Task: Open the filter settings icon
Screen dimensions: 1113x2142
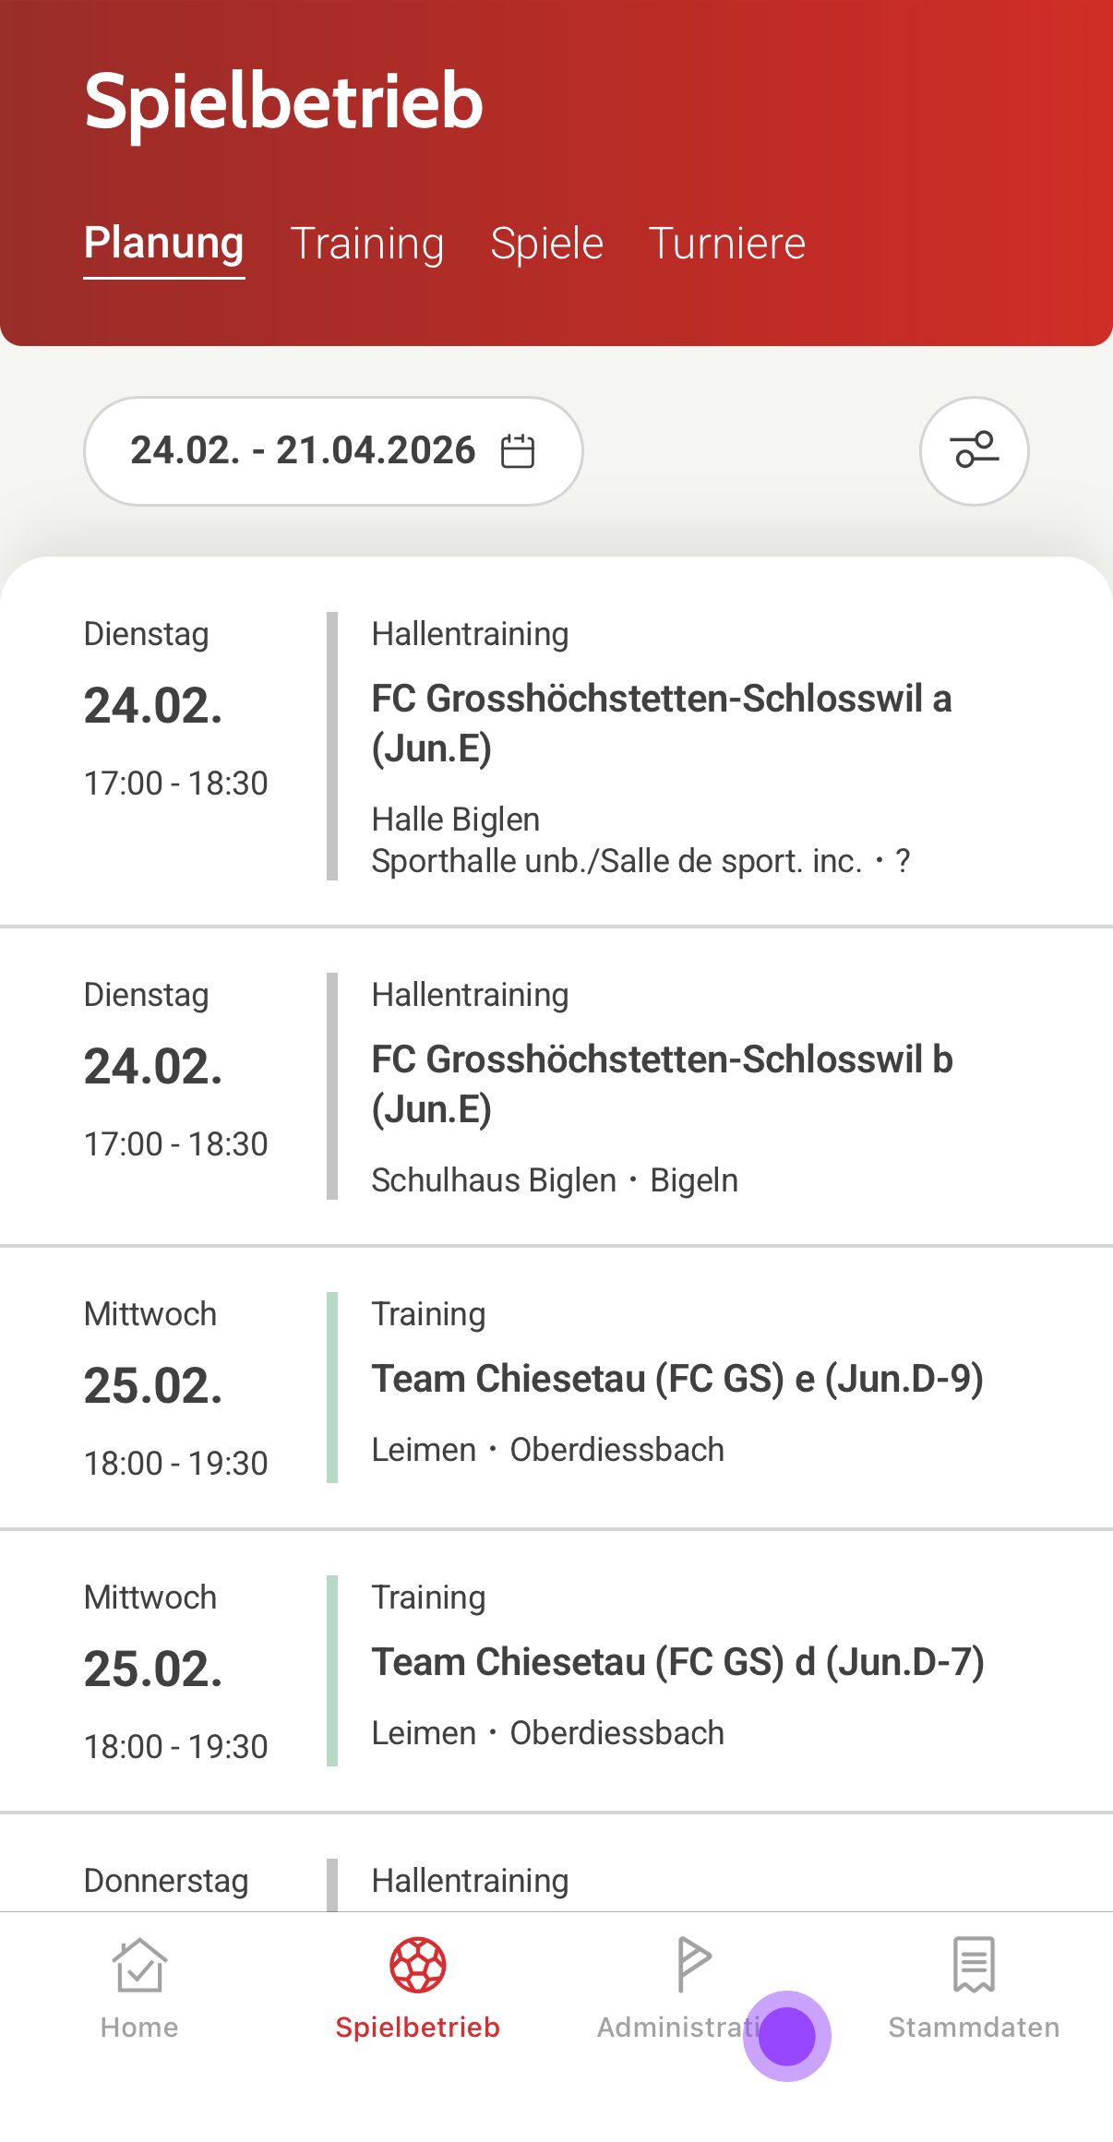Action: (x=974, y=451)
